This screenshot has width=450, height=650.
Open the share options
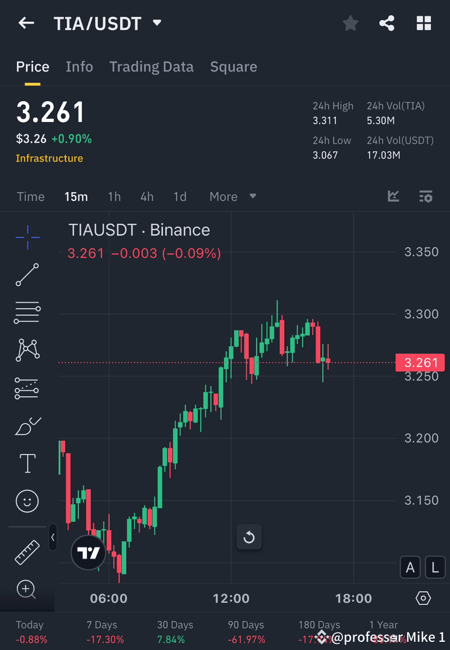click(387, 23)
